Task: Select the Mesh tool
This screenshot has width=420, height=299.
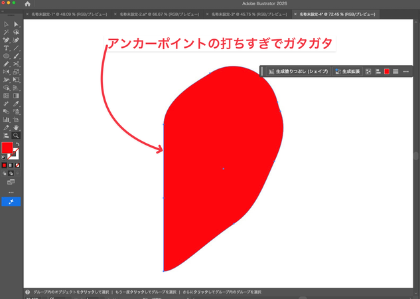Action: click(6, 96)
